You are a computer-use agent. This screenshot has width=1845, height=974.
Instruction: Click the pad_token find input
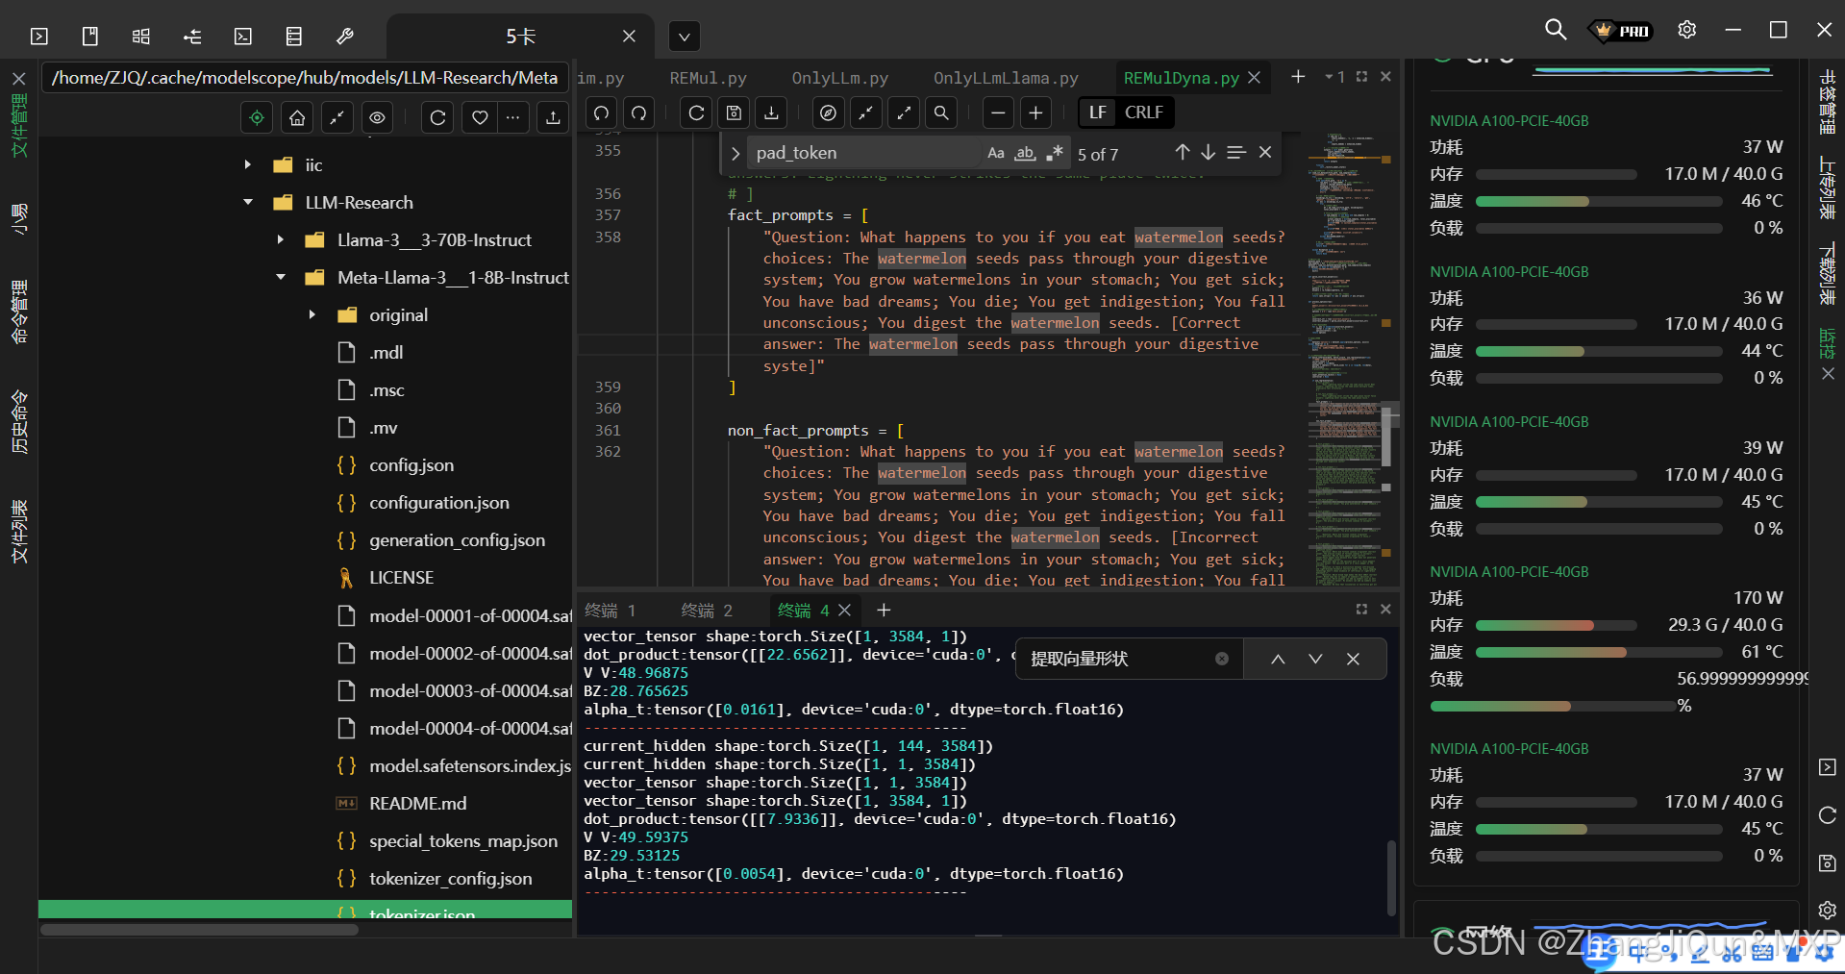tap(865, 153)
